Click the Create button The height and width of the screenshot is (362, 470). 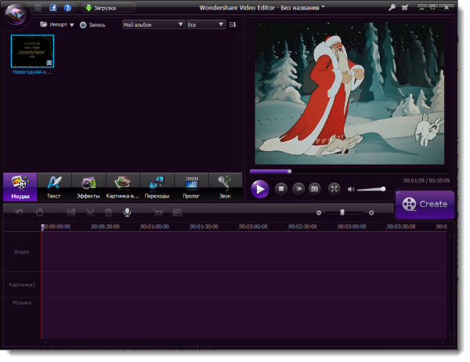click(425, 205)
